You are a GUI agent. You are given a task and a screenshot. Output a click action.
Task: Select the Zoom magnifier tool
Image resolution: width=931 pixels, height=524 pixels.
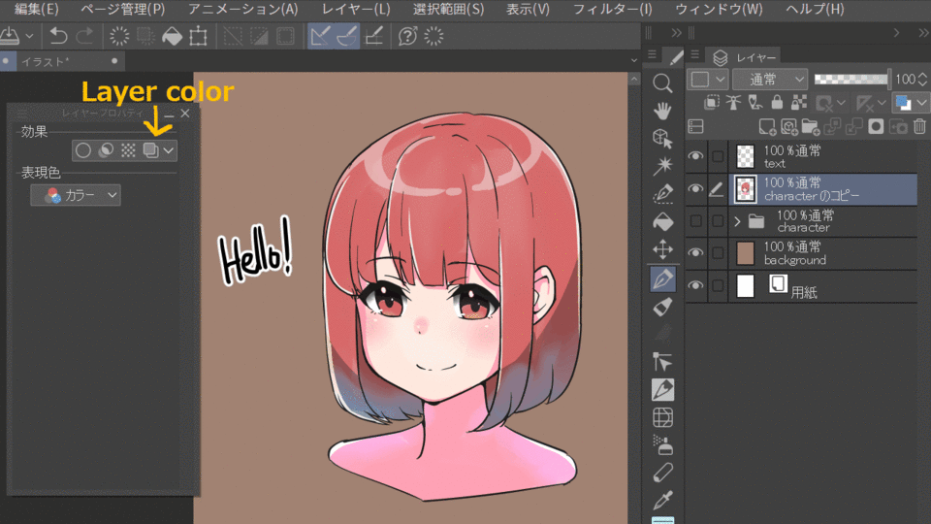663,83
